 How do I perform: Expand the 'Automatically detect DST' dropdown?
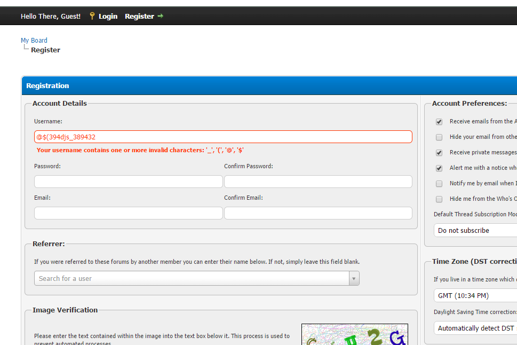[476, 328]
